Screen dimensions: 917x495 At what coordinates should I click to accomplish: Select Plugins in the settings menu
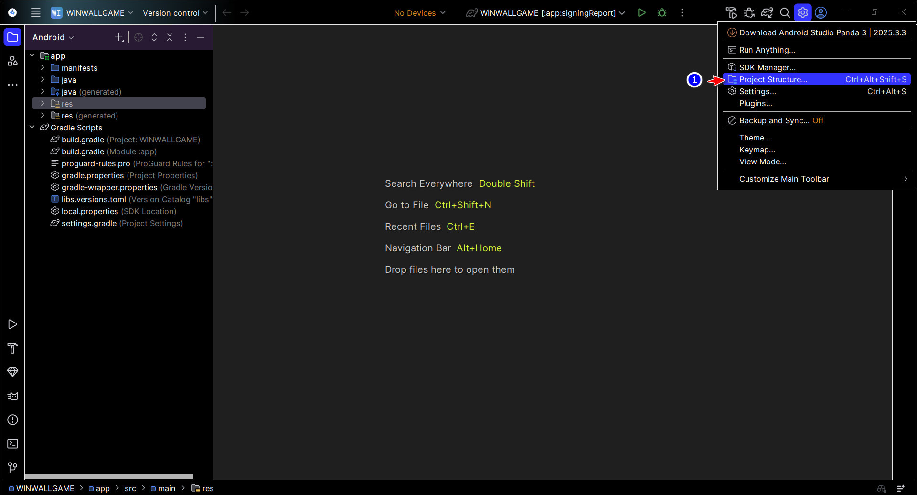click(756, 103)
